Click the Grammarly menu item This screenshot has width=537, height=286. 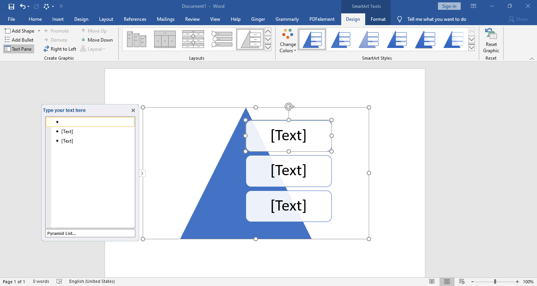[x=287, y=19]
